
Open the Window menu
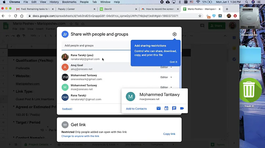(105, 2)
